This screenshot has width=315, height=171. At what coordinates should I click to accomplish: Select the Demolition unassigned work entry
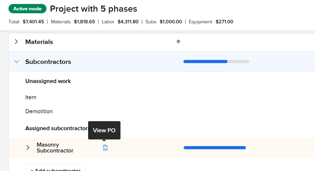(x=39, y=111)
